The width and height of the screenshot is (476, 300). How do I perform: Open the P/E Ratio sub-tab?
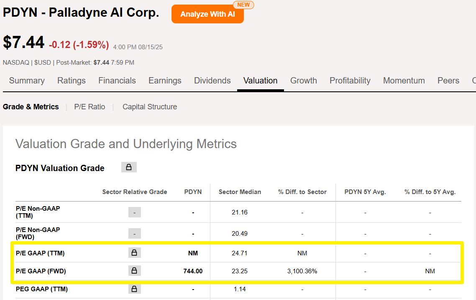point(90,107)
